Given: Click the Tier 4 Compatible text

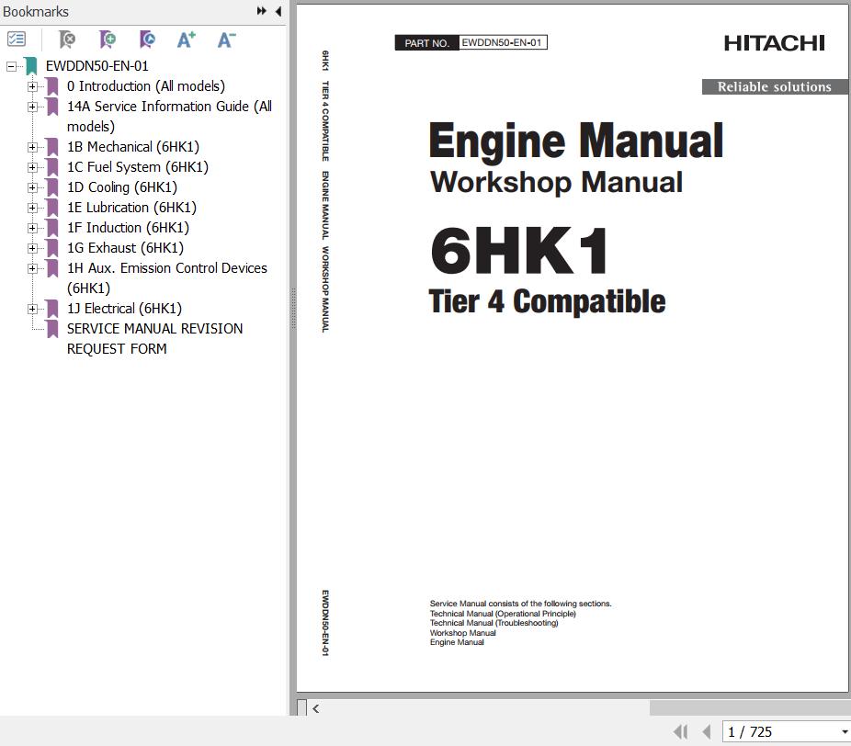Looking at the screenshot, I should tap(547, 301).
